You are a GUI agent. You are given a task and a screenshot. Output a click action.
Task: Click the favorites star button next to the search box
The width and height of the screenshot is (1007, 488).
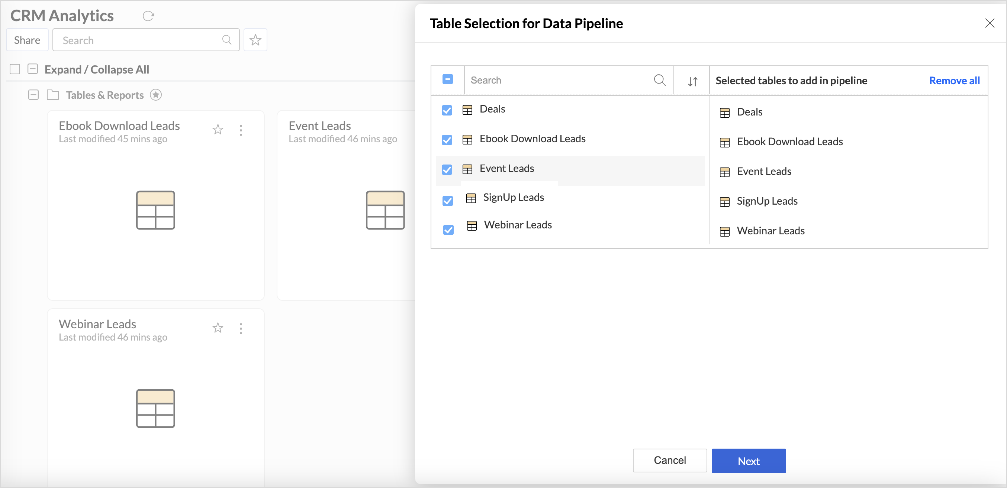[255, 40]
